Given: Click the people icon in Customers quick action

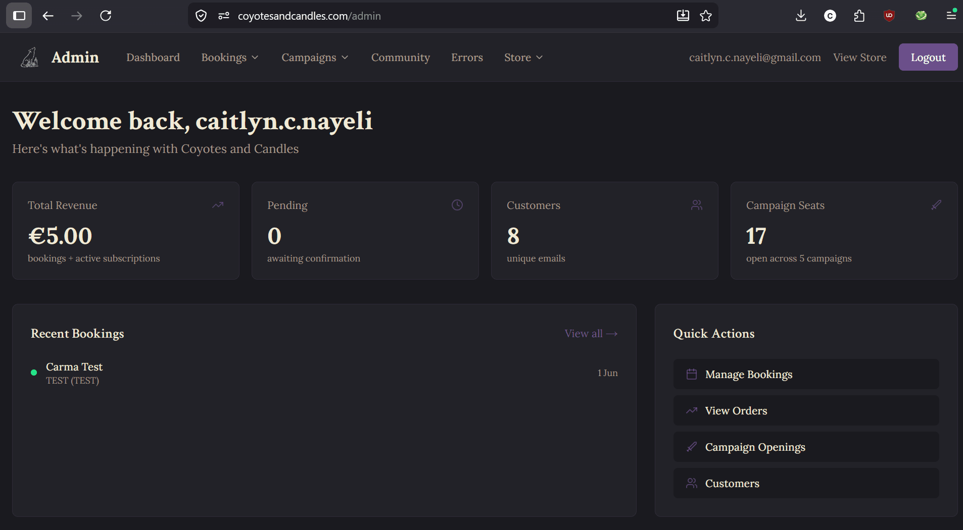Looking at the screenshot, I should click(x=692, y=483).
